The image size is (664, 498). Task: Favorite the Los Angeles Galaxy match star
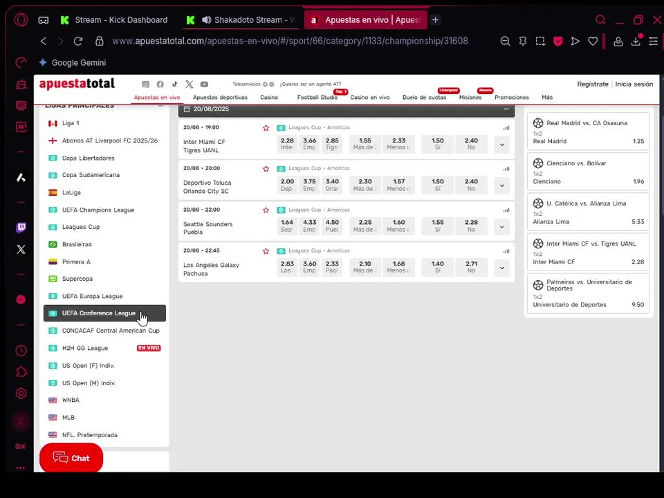pos(266,251)
